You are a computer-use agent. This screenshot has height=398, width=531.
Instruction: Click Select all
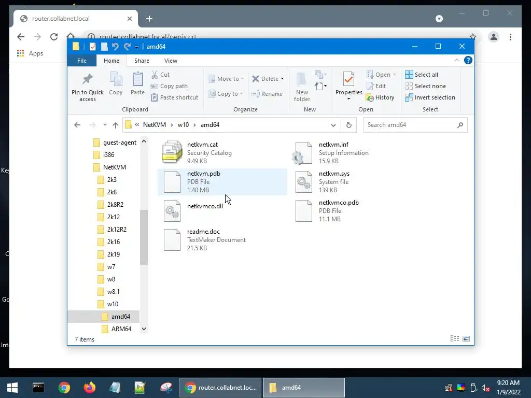(x=422, y=75)
